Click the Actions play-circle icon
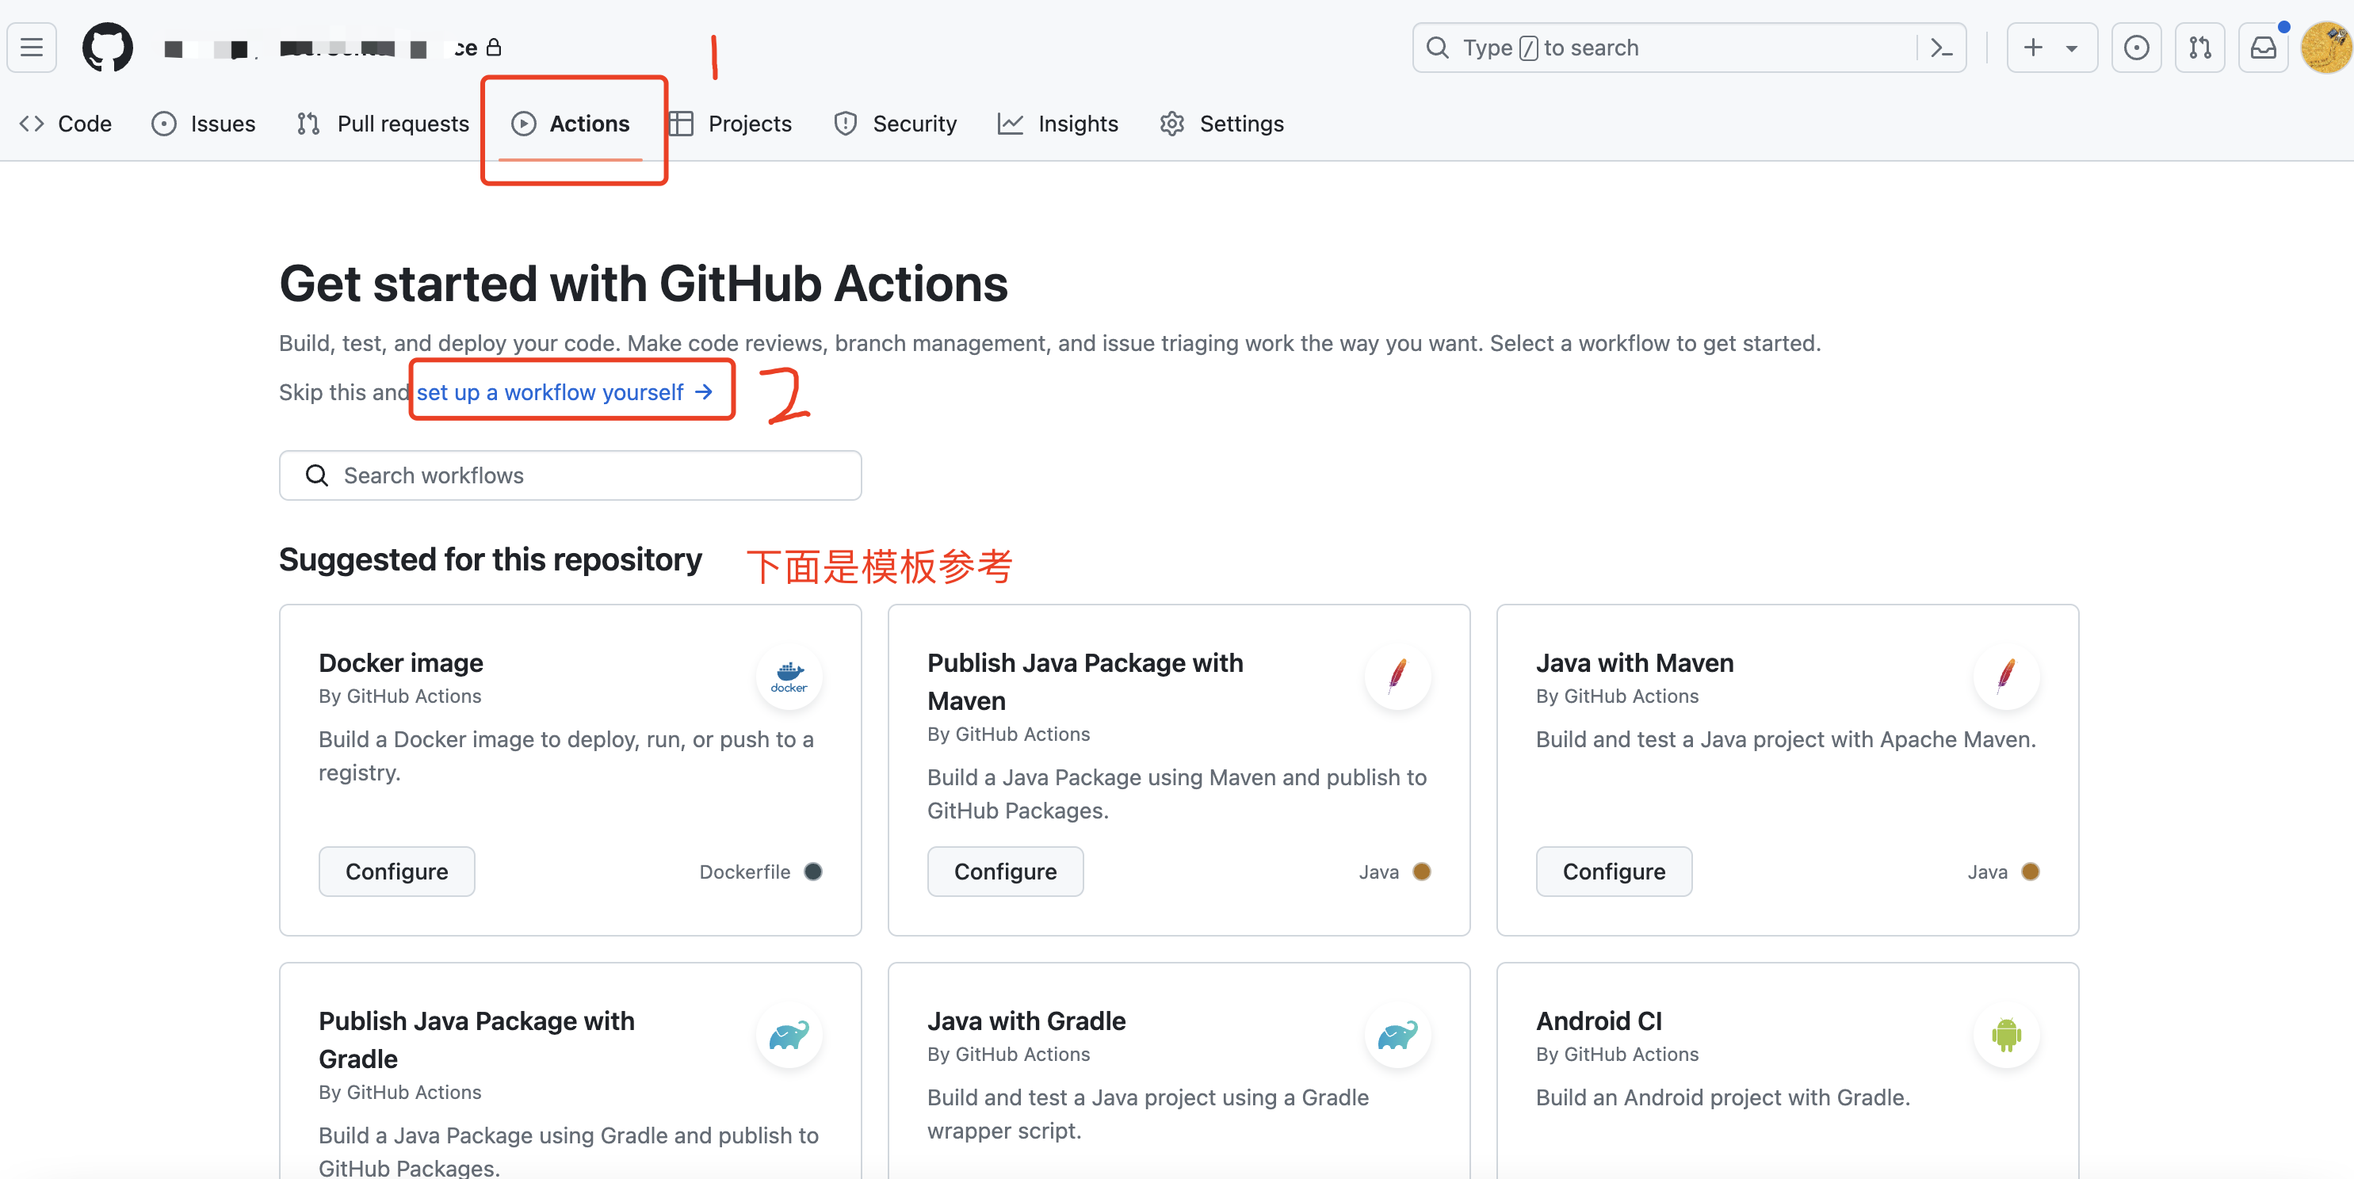Screen dimensions: 2354x1179 [524, 124]
